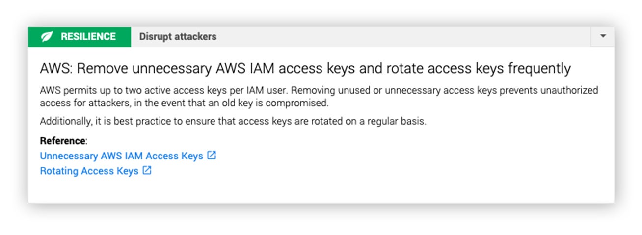
Task: Click the heading starting with AWS: Remove unnecessary
Action: (305, 68)
